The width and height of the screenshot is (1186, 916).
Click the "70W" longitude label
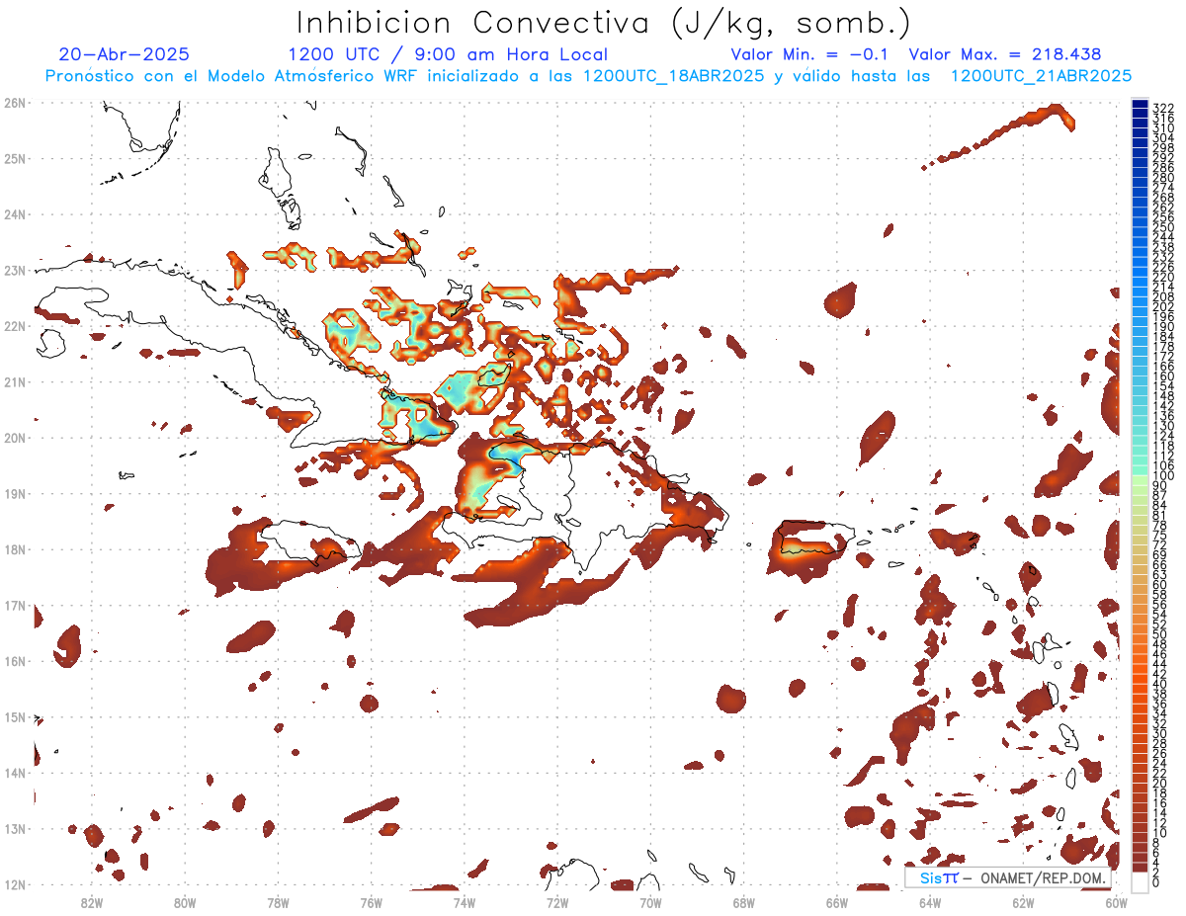[x=650, y=902]
